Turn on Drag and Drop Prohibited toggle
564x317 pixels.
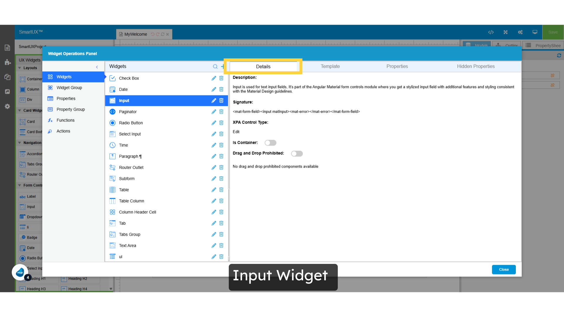[297, 154]
